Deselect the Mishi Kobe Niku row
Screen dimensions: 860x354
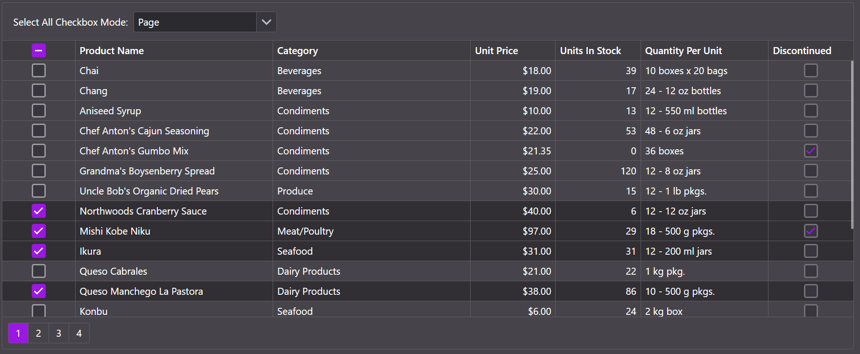coord(39,231)
